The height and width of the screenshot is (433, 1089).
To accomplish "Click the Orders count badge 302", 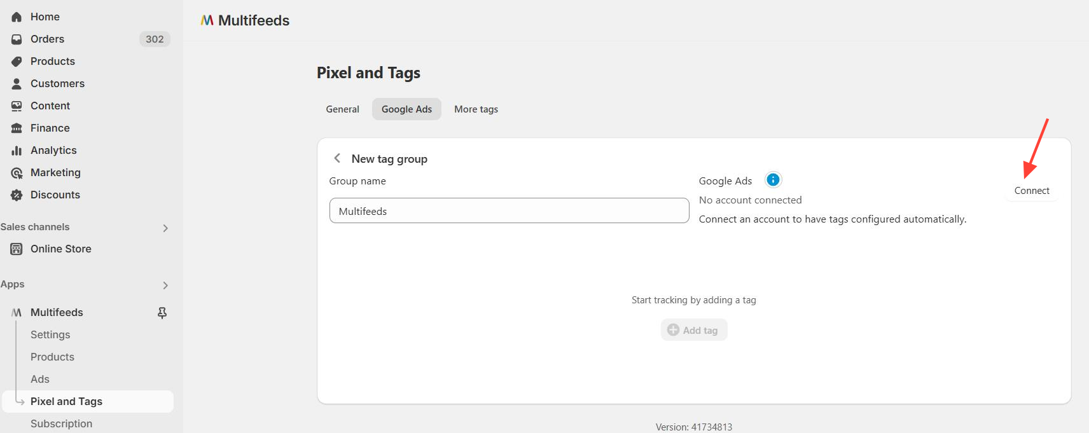I will (x=155, y=39).
